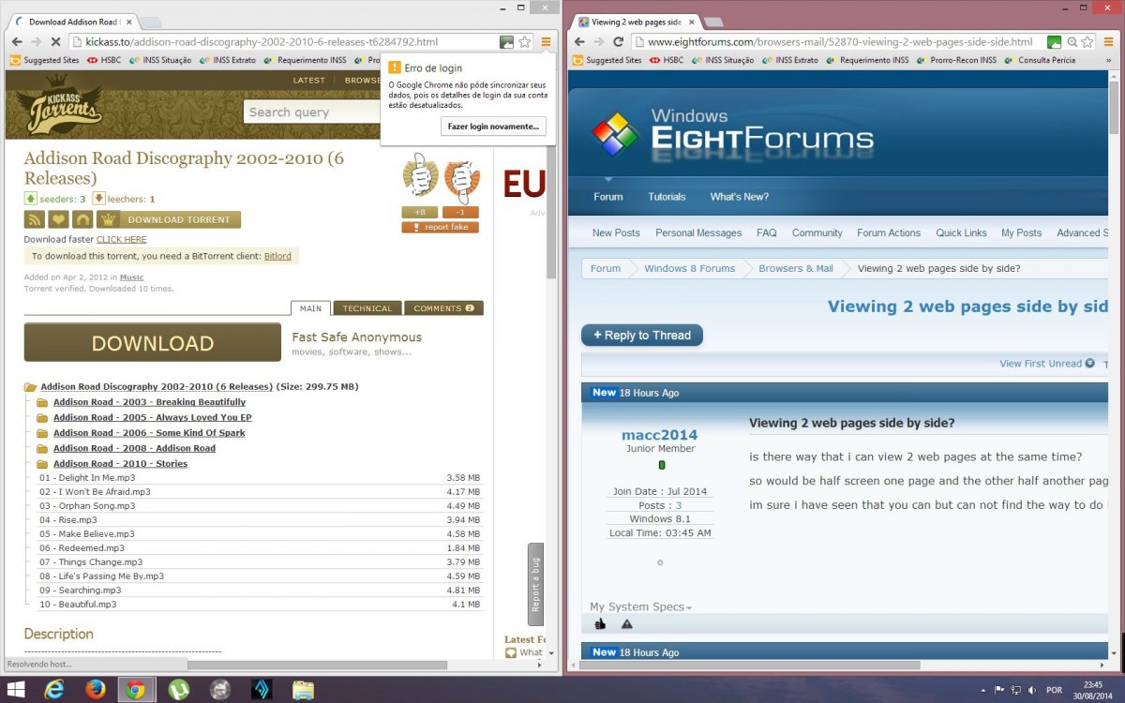Screen dimensions: 1125x703
Task: Expand folder 2008 - Addison Road
Action: click(x=42, y=448)
